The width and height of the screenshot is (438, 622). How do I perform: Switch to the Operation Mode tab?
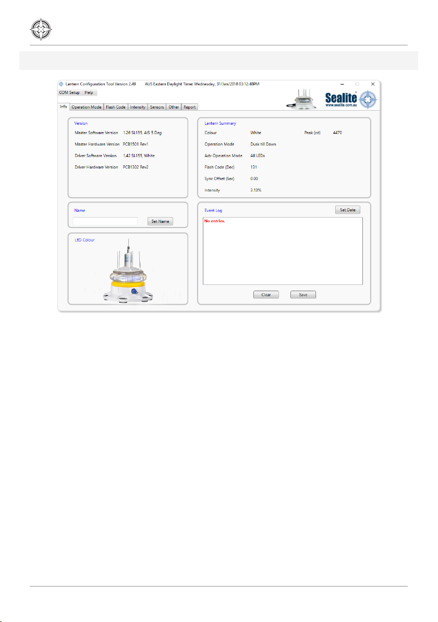click(87, 107)
